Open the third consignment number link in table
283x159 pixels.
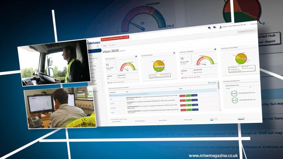click(x=113, y=108)
